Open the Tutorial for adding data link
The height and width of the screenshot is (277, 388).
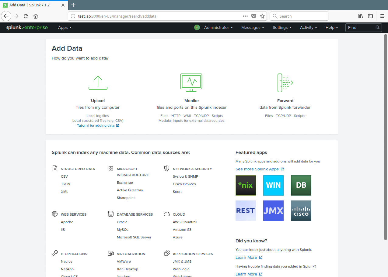(x=96, y=125)
